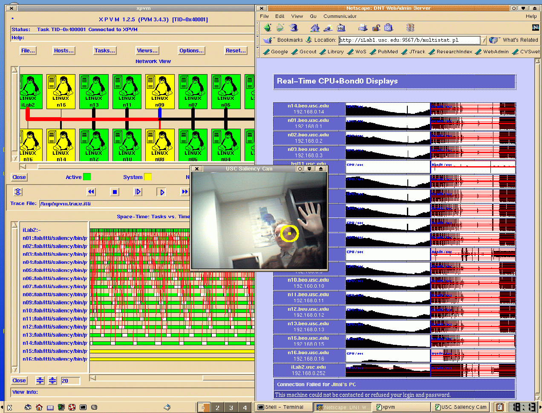The height and width of the screenshot is (413, 542).
Task: Open the Views... menu in XPVM
Action: [x=147, y=50]
